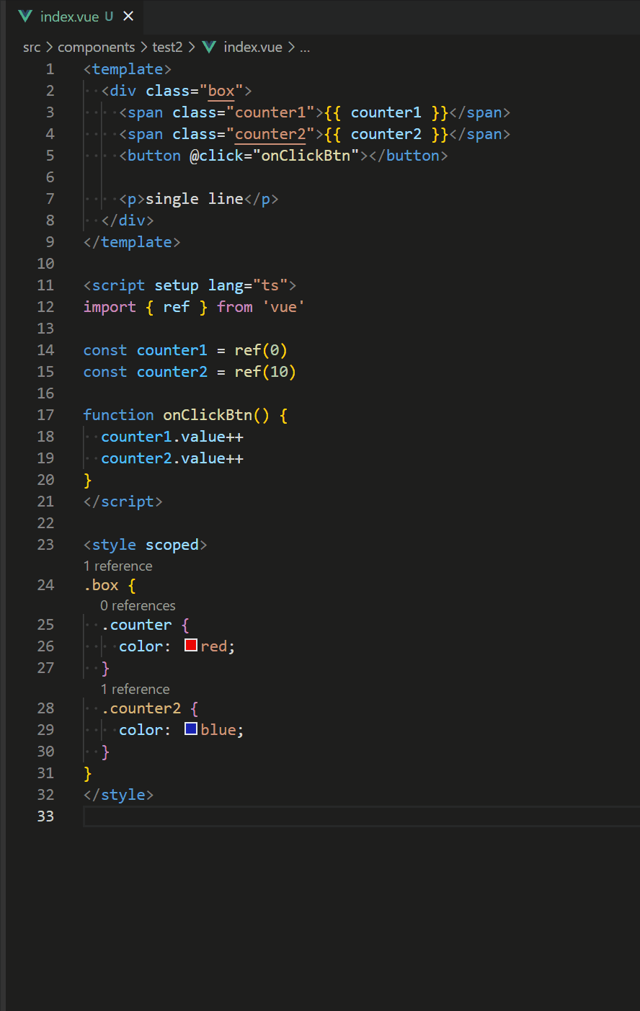Click the opening template tag text
This screenshot has width=640, height=1011.
(x=128, y=69)
